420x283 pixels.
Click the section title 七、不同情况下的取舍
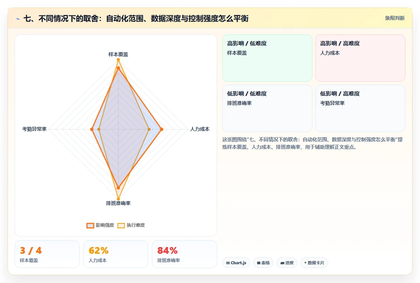click(x=136, y=18)
